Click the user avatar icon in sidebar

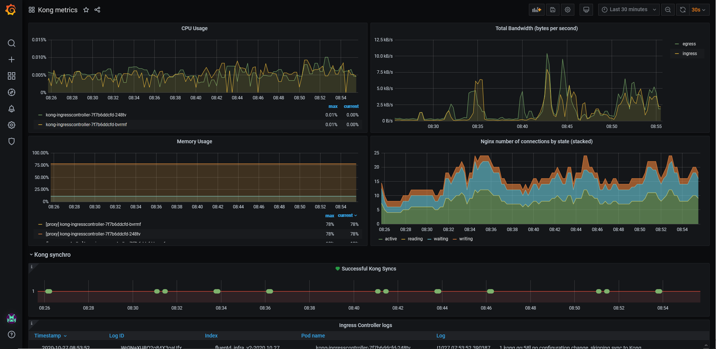(12, 318)
